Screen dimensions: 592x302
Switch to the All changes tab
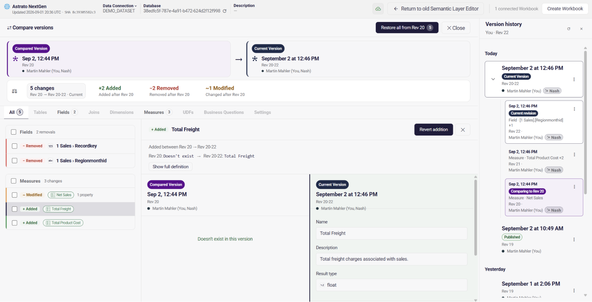(16, 112)
